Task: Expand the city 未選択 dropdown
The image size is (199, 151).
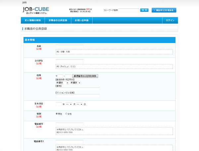Action: [x=75, y=83]
